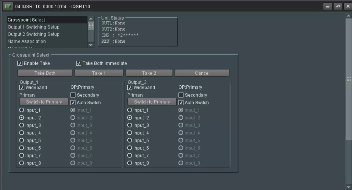Select primary Input_2 for Output_1

tap(22, 118)
